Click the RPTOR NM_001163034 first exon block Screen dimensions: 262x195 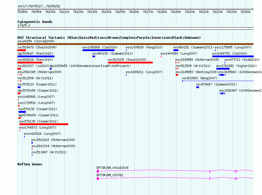click(98, 171)
